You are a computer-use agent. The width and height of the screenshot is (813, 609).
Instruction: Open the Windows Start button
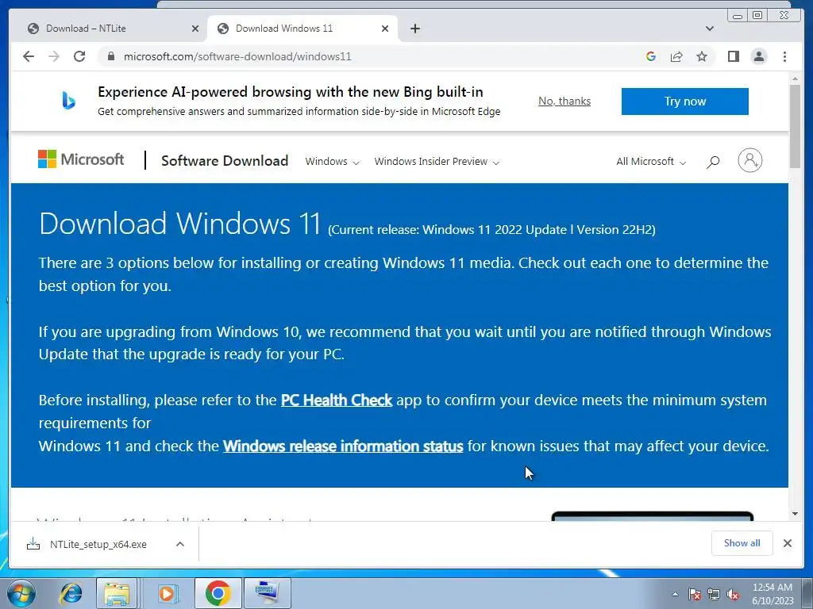[21, 593]
